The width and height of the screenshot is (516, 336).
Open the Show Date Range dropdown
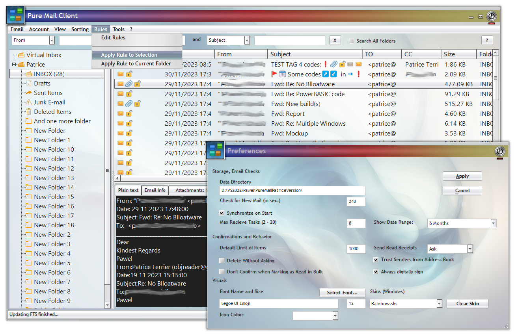pyautogui.click(x=494, y=223)
